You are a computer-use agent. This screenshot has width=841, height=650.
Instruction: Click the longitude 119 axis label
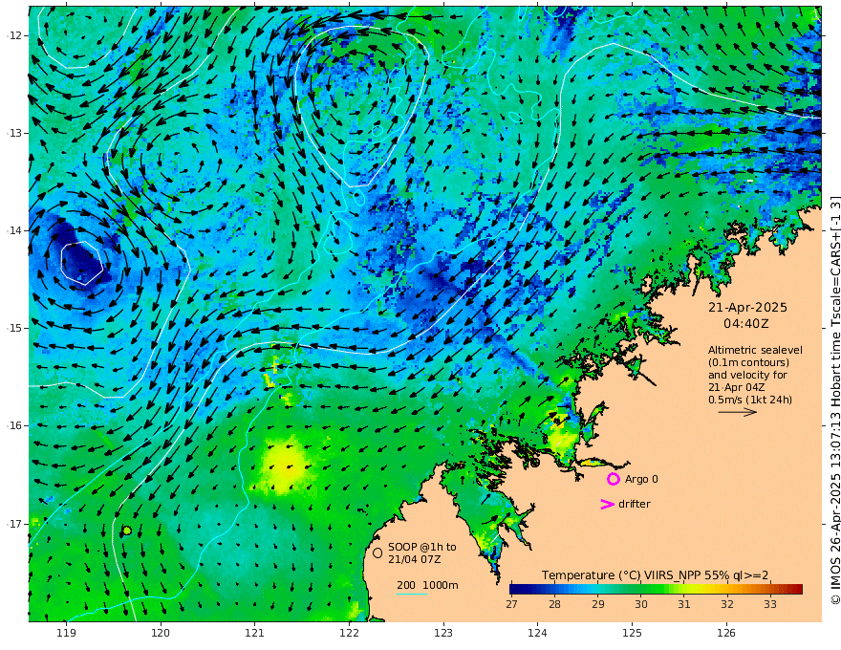pos(66,633)
